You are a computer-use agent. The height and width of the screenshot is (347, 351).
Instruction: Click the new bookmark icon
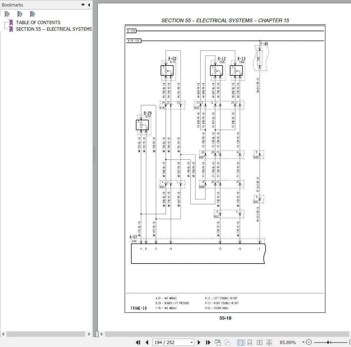click(19, 14)
